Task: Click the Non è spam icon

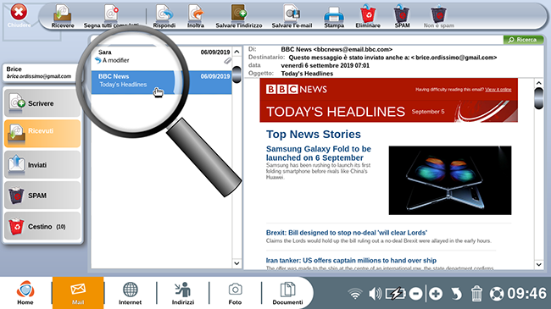Action: (x=439, y=16)
